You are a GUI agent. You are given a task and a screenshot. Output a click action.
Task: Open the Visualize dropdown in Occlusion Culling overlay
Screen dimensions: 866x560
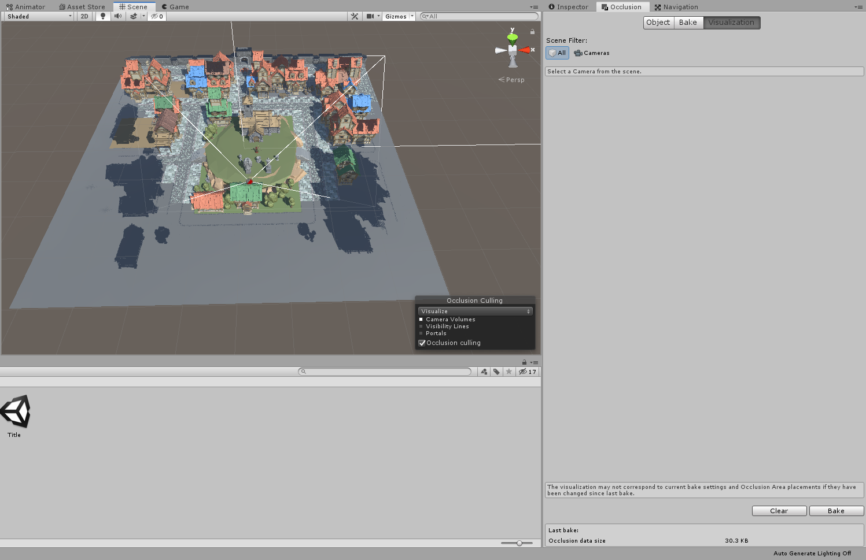[x=475, y=311]
